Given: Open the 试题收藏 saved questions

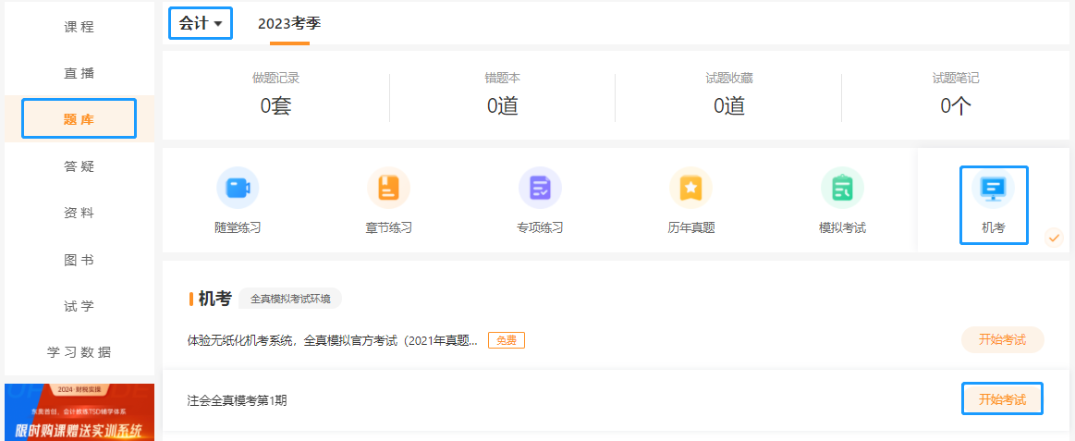Looking at the screenshot, I should tap(728, 105).
